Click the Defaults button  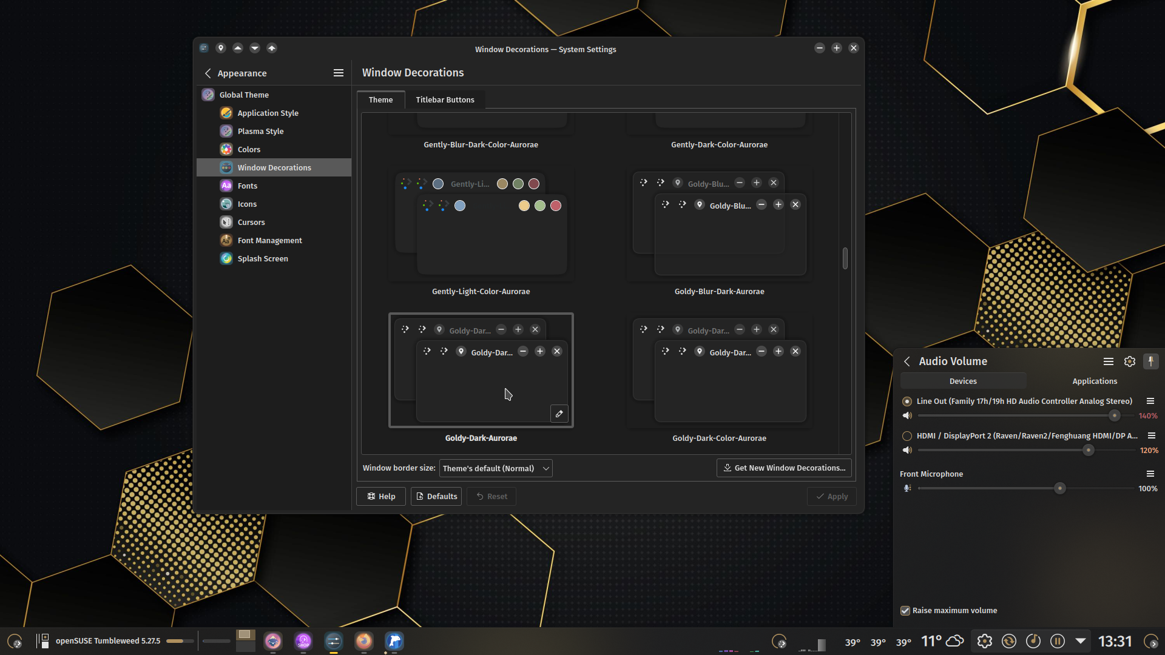[436, 496]
